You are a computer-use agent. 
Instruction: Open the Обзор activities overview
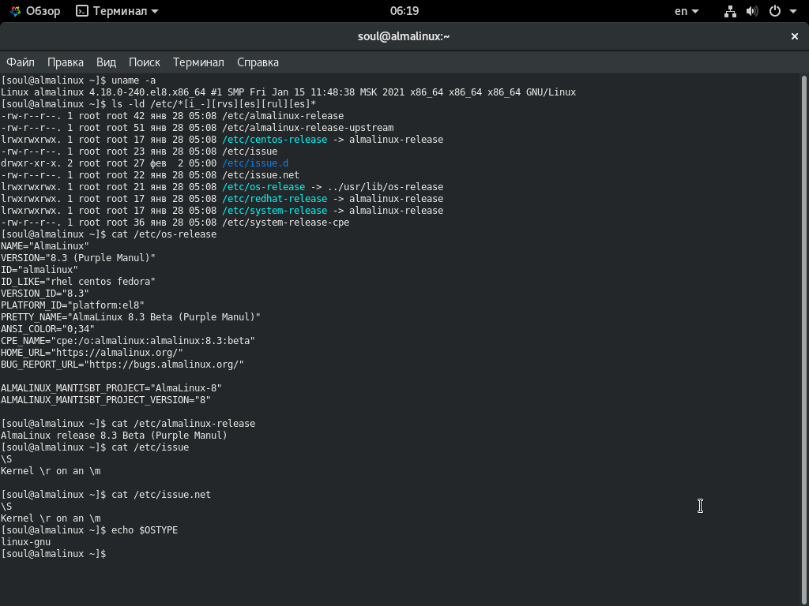[35, 11]
